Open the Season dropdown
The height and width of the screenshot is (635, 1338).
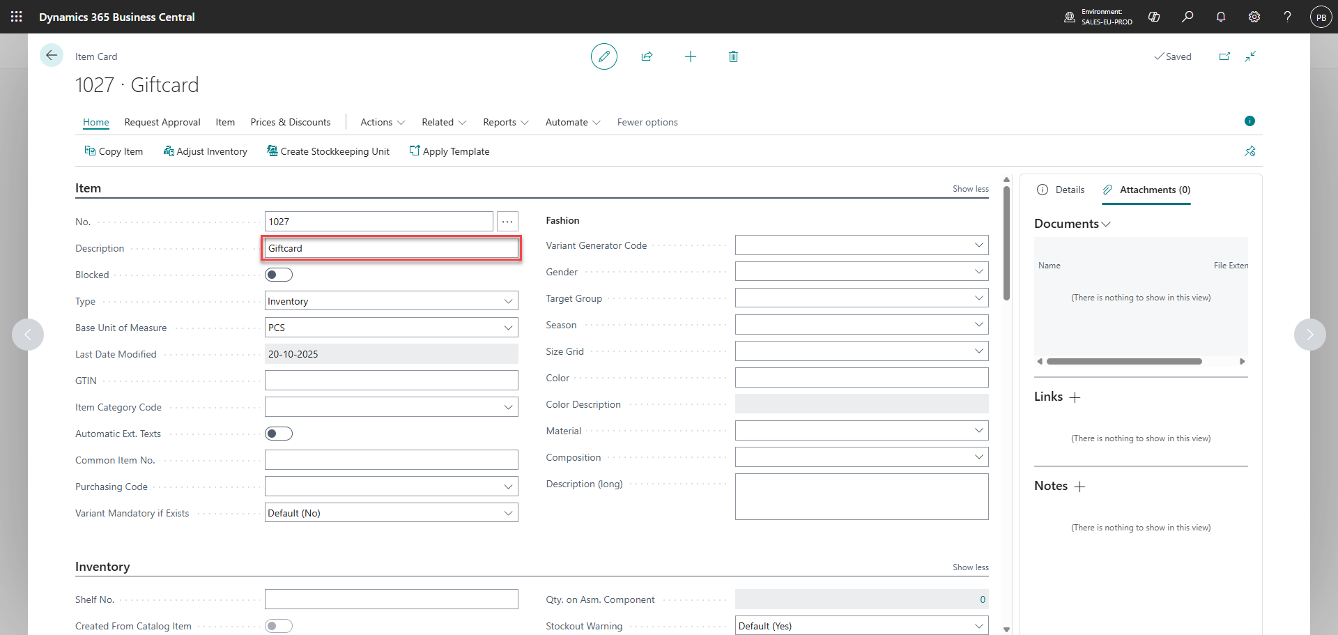(x=978, y=325)
